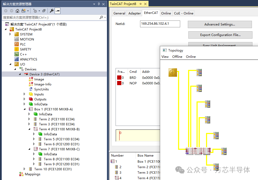Open the search options dropdown arrow
The image size is (258, 180).
pyautogui.click(x=105, y=17)
